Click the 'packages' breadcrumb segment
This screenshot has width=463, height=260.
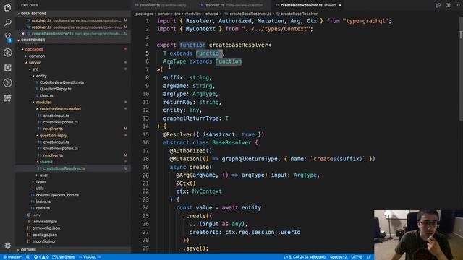pos(144,14)
